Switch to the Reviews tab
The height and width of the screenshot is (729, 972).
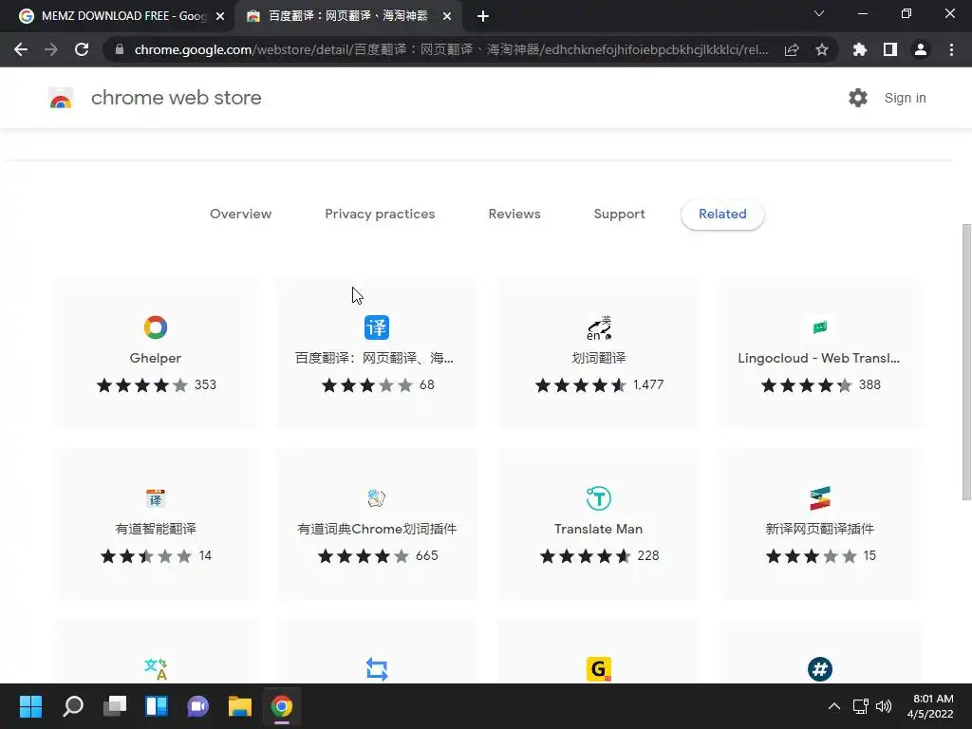tap(514, 214)
